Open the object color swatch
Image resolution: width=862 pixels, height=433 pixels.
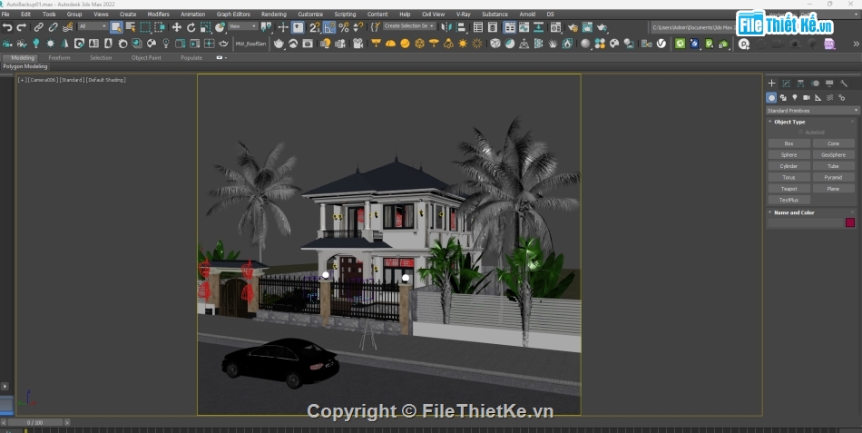(x=850, y=222)
